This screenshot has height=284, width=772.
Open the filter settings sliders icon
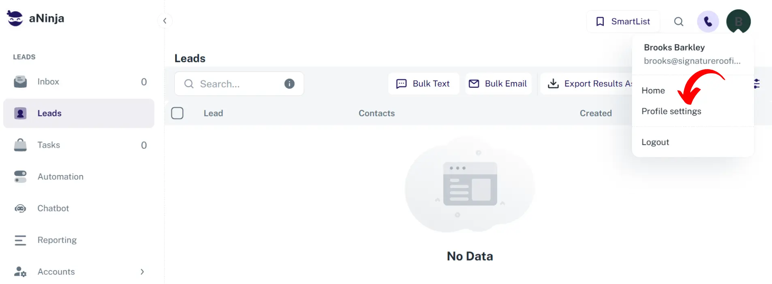tap(757, 84)
